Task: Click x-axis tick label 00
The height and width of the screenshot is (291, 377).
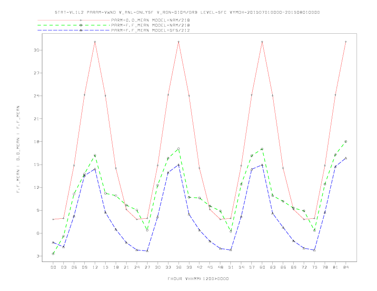Action: pyautogui.click(x=53, y=267)
